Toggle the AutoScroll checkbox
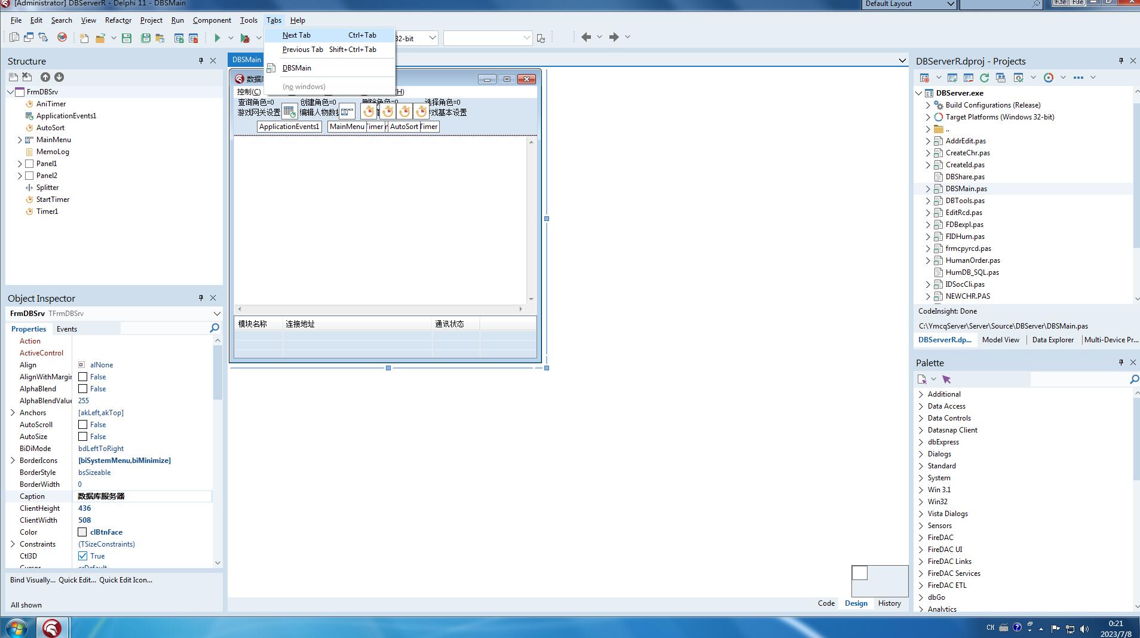 click(82, 425)
